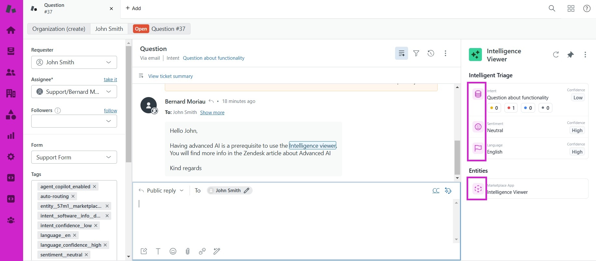Add a new tab

click(x=133, y=8)
